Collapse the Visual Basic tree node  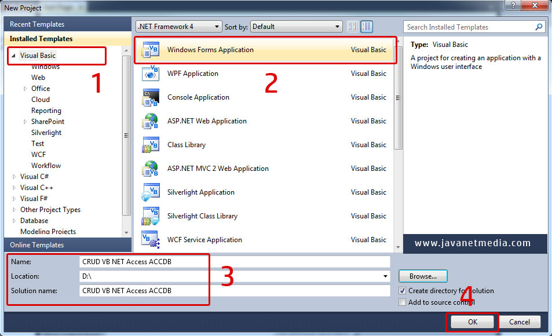pos(13,56)
